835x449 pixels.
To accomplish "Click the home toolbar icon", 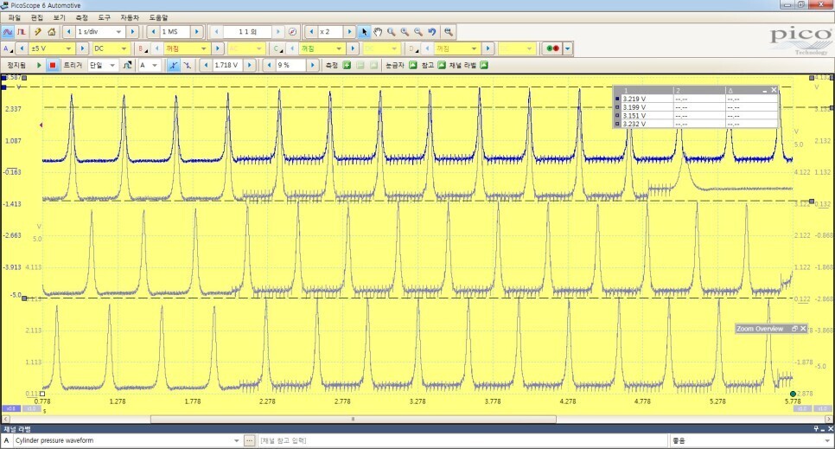I will [x=51, y=32].
